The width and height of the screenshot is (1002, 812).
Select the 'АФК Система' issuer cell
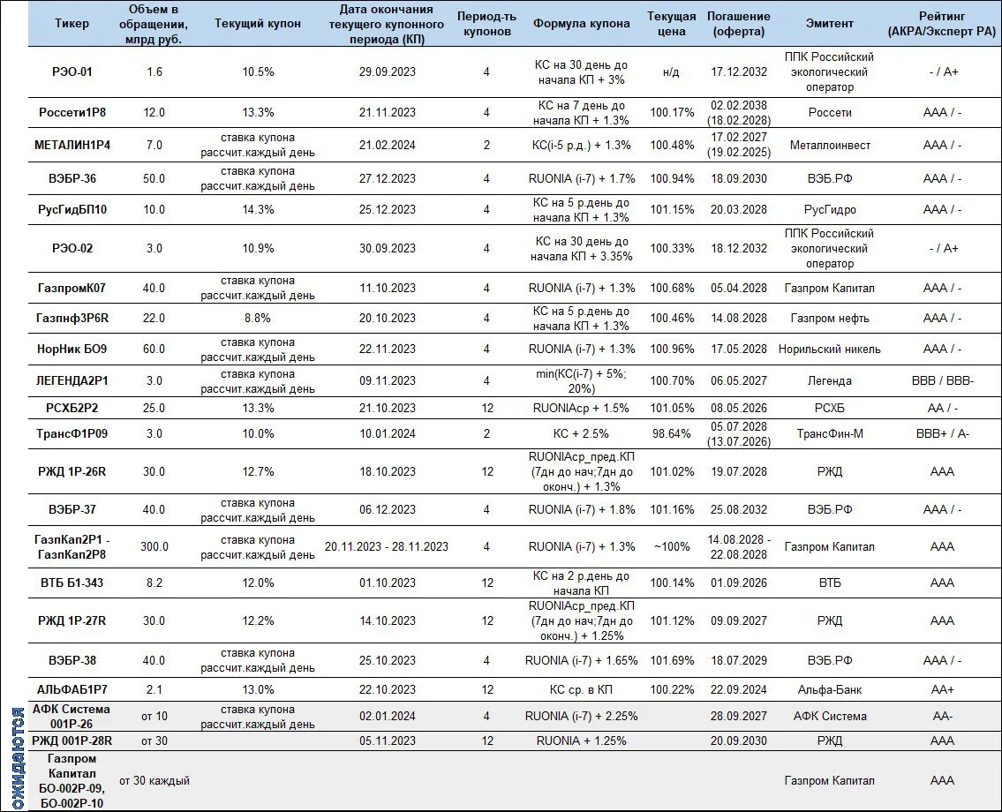click(x=830, y=717)
